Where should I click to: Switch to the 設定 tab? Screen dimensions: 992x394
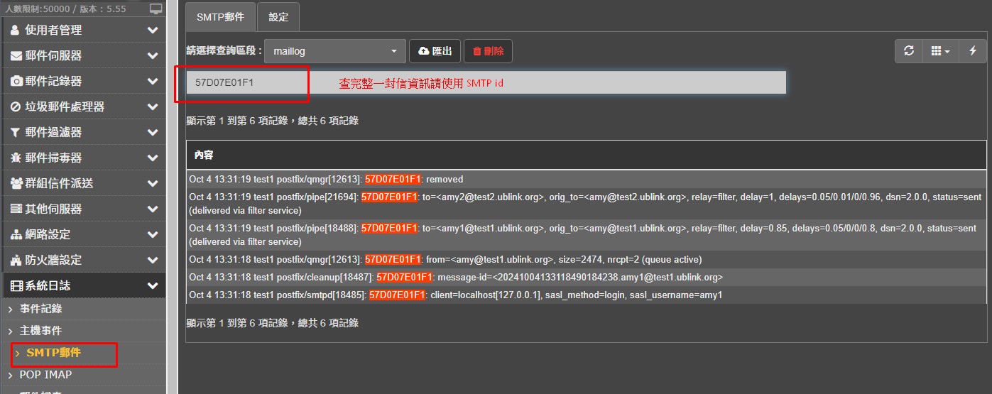pos(278,17)
